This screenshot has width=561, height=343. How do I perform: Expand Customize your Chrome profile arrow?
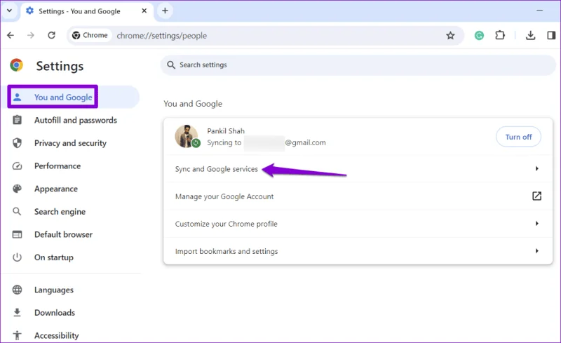pos(536,224)
